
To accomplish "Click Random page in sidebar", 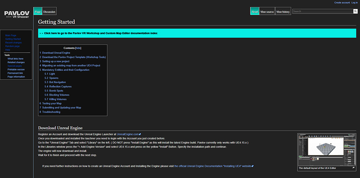I will [13, 46].
